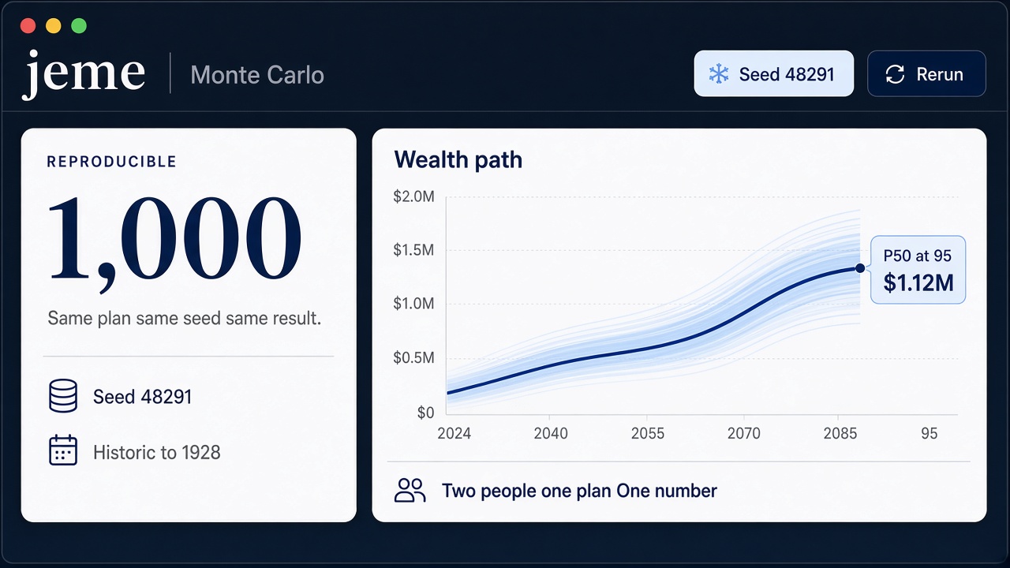This screenshot has height=568, width=1010.
Task: Click the snowflake icon in the Seed button
Action: (x=718, y=74)
